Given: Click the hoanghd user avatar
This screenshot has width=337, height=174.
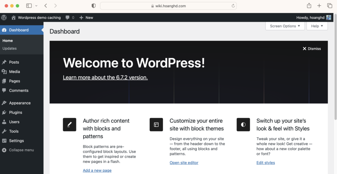Looking at the screenshot, I should coord(329,18).
